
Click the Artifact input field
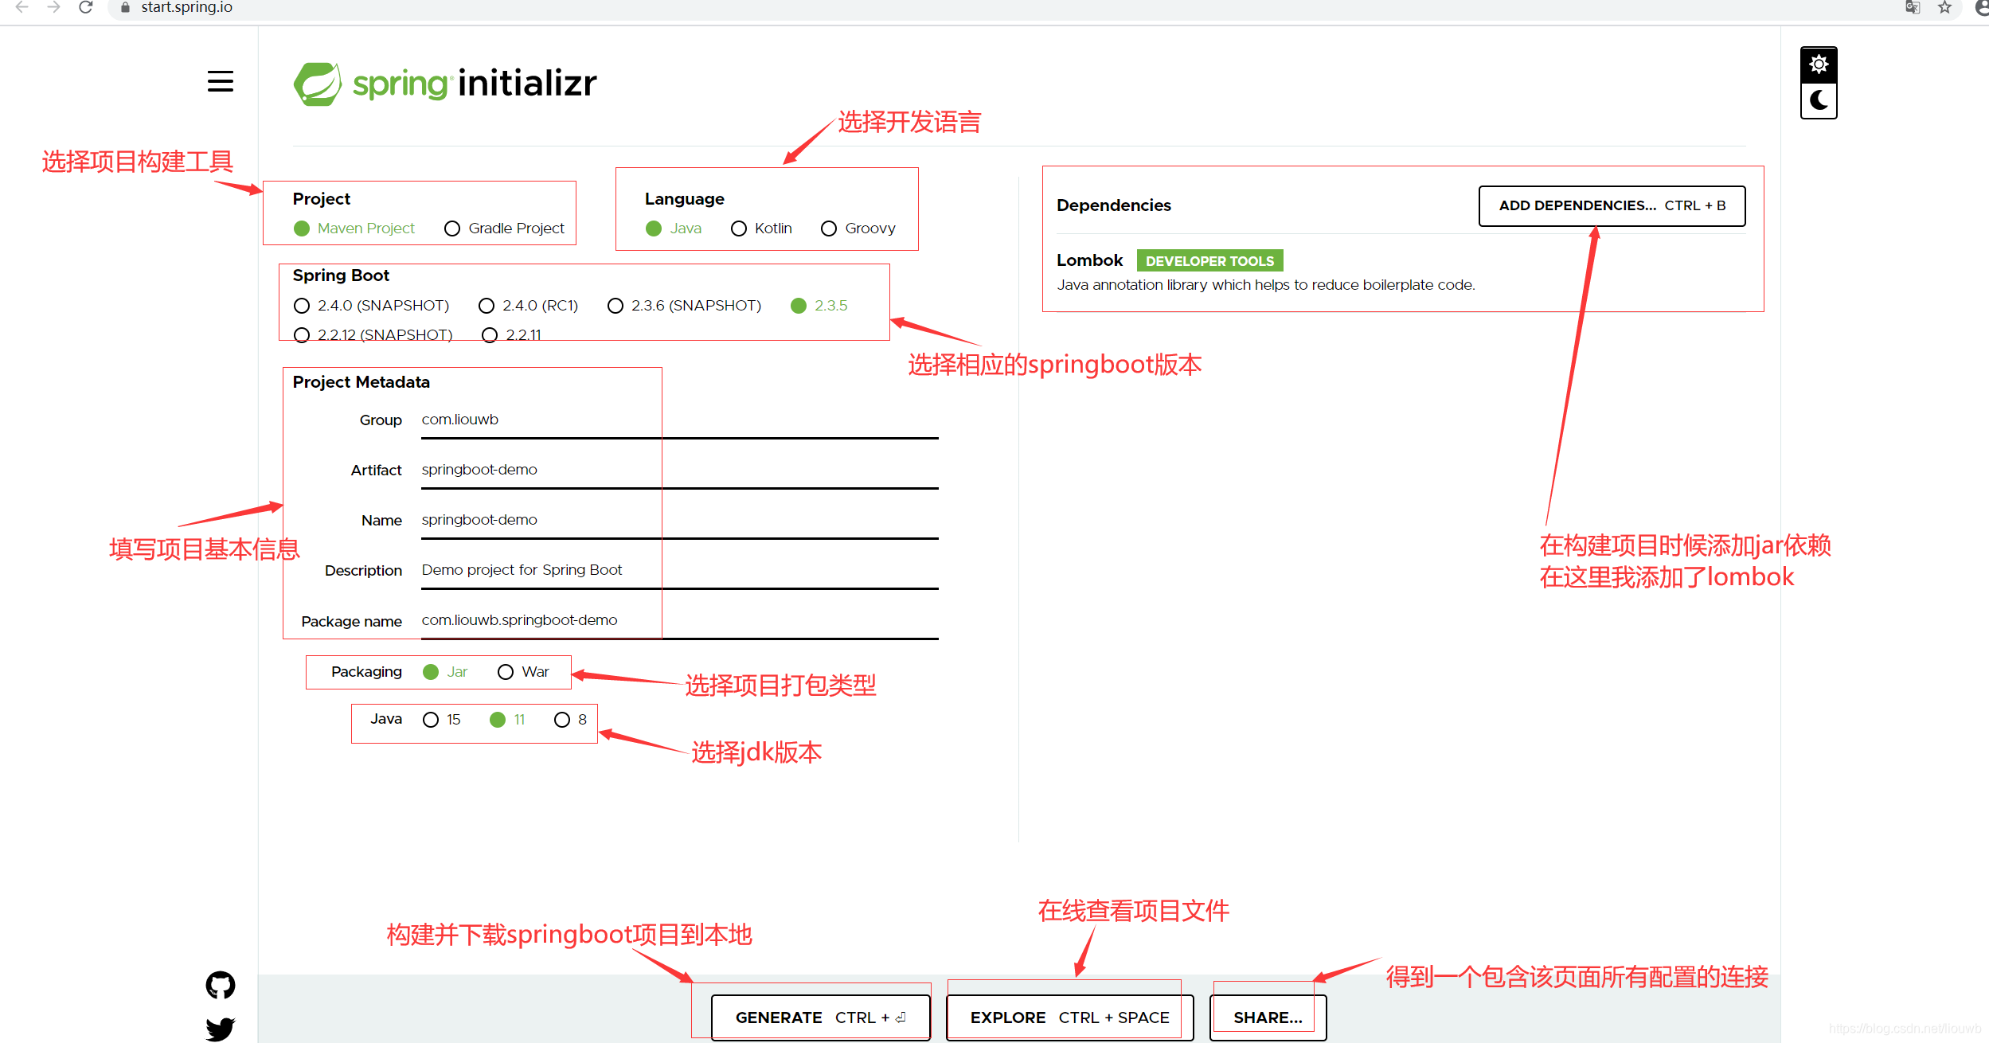[x=680, y=471]
